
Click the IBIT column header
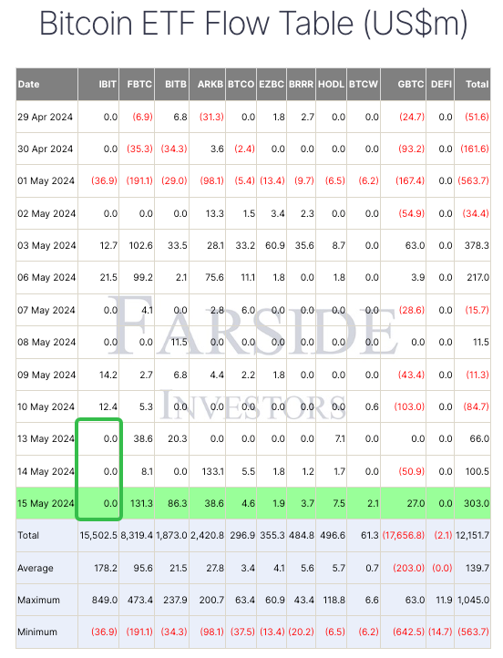108,84
